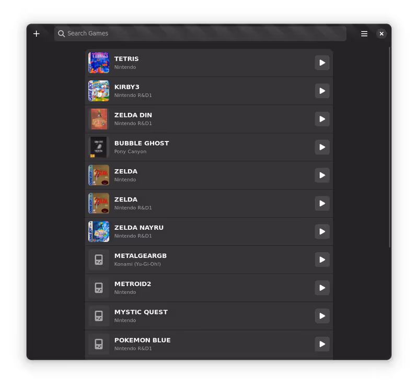Click METALGEARGB placeholder Game Boy icon
The image size is (418, 389).
[x=99, y=260]
